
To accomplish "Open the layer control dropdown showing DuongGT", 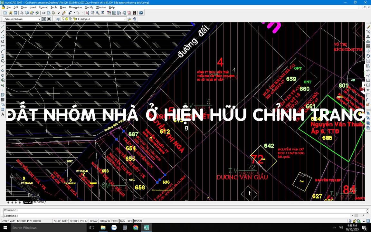I will (x=125, y=19).
